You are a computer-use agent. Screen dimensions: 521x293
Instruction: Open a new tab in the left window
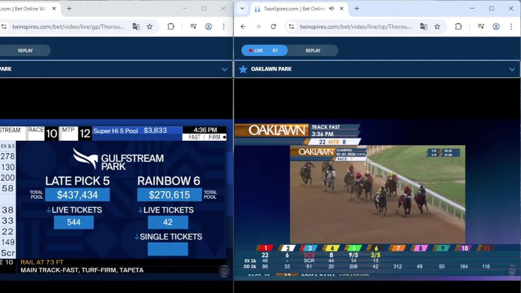tap(69, 9)
